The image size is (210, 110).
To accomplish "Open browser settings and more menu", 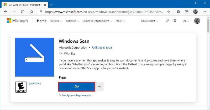I will (x=204, y=12).
